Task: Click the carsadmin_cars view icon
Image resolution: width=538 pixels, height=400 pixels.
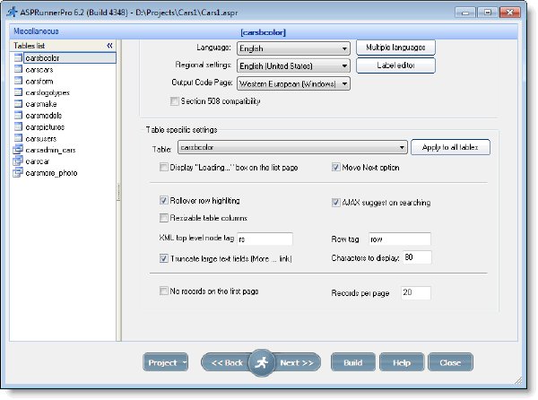Action: click(x=18, y=150)
